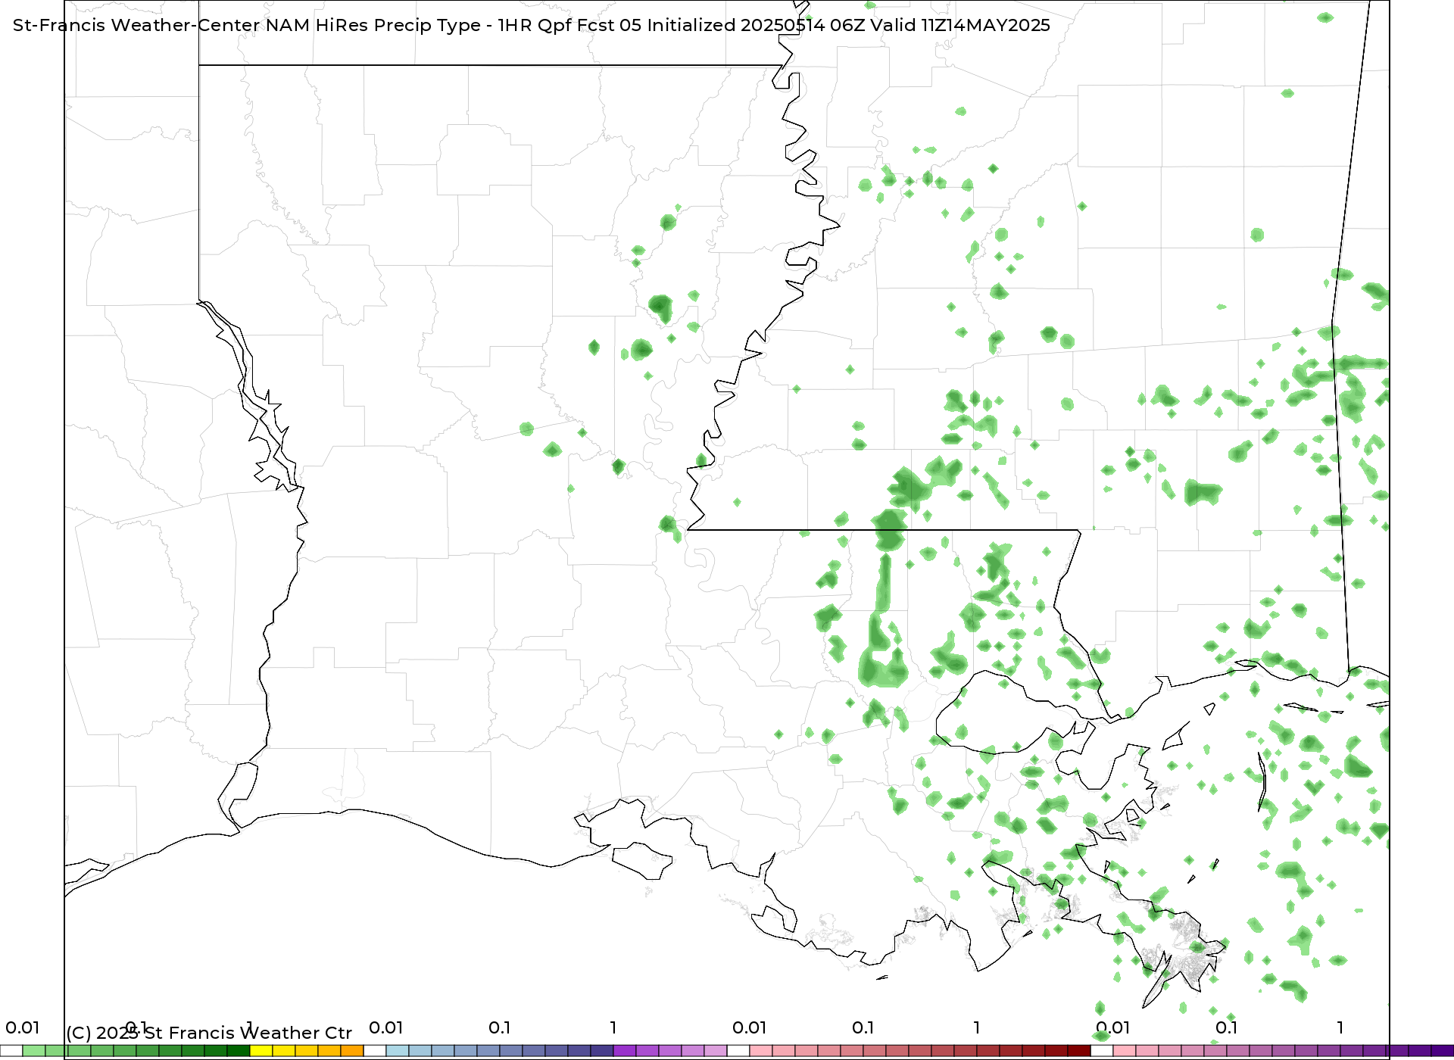Click the 0.1 label above the pink-purple scale
The height and width of the screenshot is (1060, 1454).
coord(1227,1027)
